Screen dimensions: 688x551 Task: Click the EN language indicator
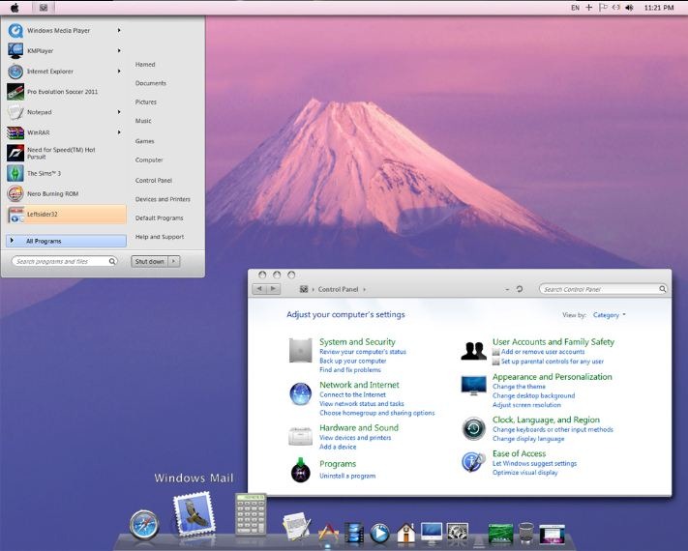[575, 8]
